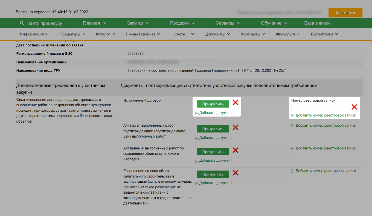Click the search magnifier icon beside Найти процедуру
Screen dimensions: 372x216
[x=22, y=23]
